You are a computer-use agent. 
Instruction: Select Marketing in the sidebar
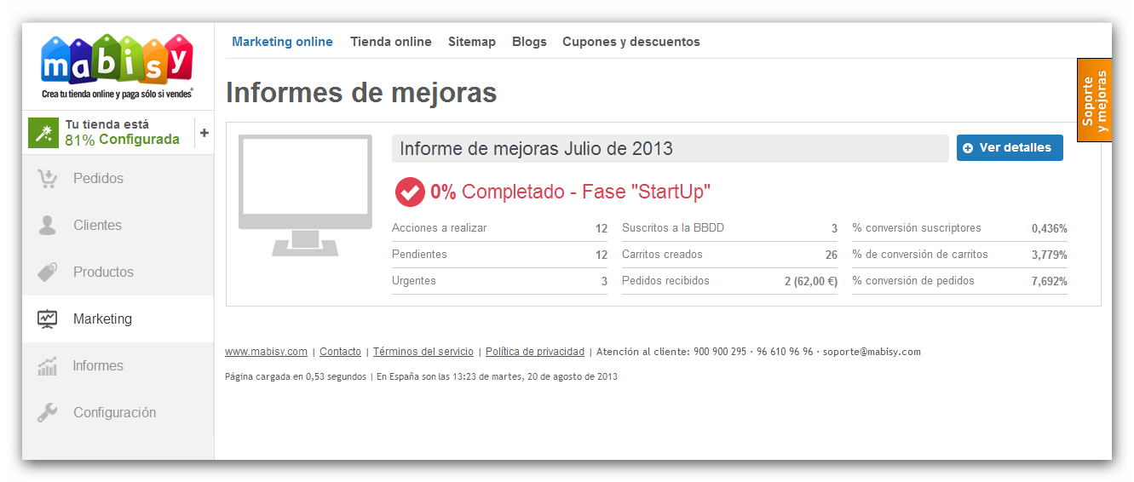pyautogui.click(x=118, y=318)
